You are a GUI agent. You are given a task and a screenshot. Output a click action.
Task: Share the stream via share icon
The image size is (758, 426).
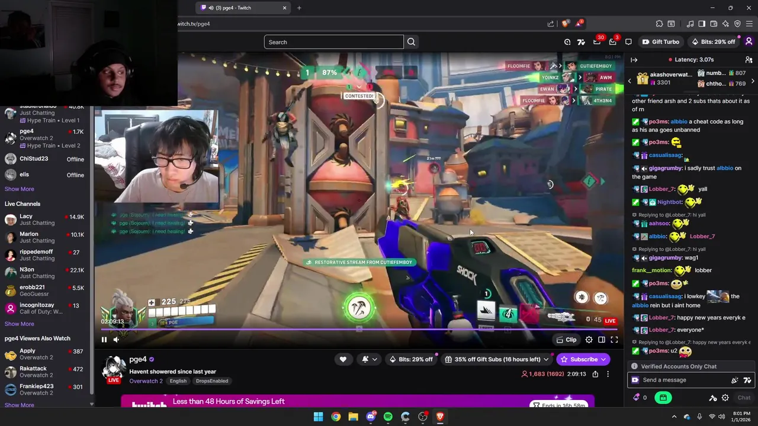[595, 374]
